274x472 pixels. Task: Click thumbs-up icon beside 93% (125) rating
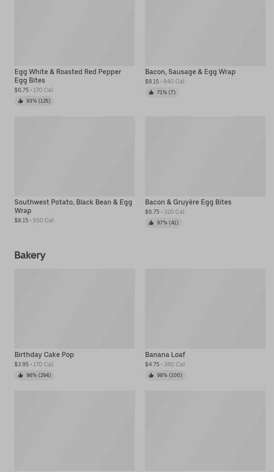point(20,101)
